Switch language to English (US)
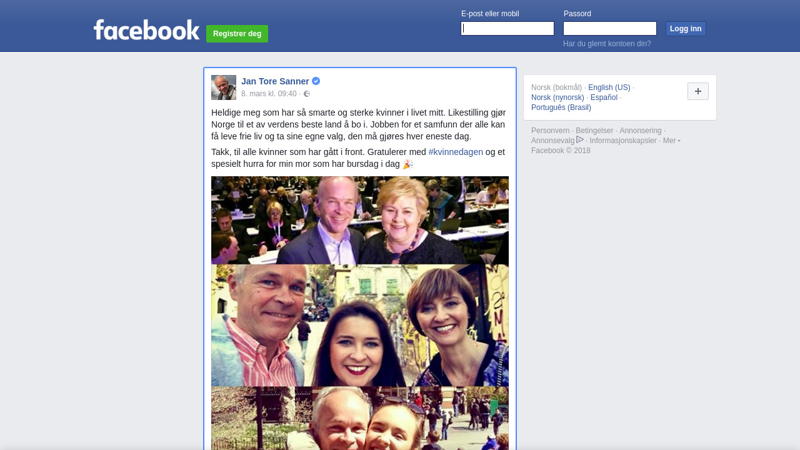 (x=609, y=87)
